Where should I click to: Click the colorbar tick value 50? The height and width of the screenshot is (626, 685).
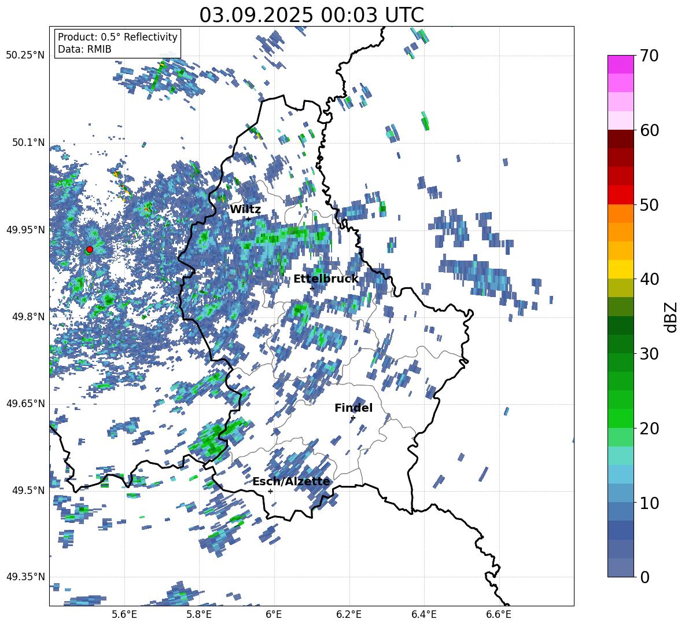coord(650,204)
